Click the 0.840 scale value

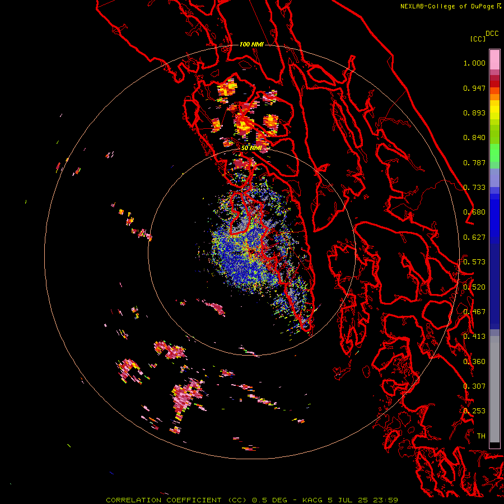click(x=474, y=138)
